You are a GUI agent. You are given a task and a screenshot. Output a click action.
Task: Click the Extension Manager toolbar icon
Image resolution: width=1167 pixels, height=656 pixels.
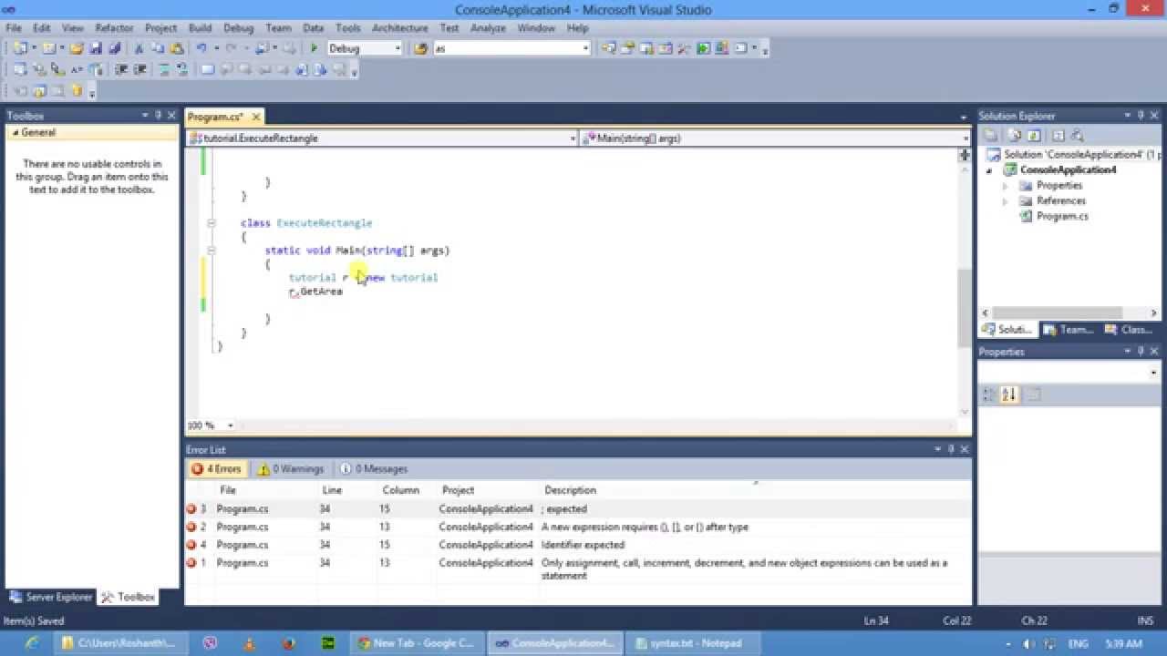click(721, 48)
